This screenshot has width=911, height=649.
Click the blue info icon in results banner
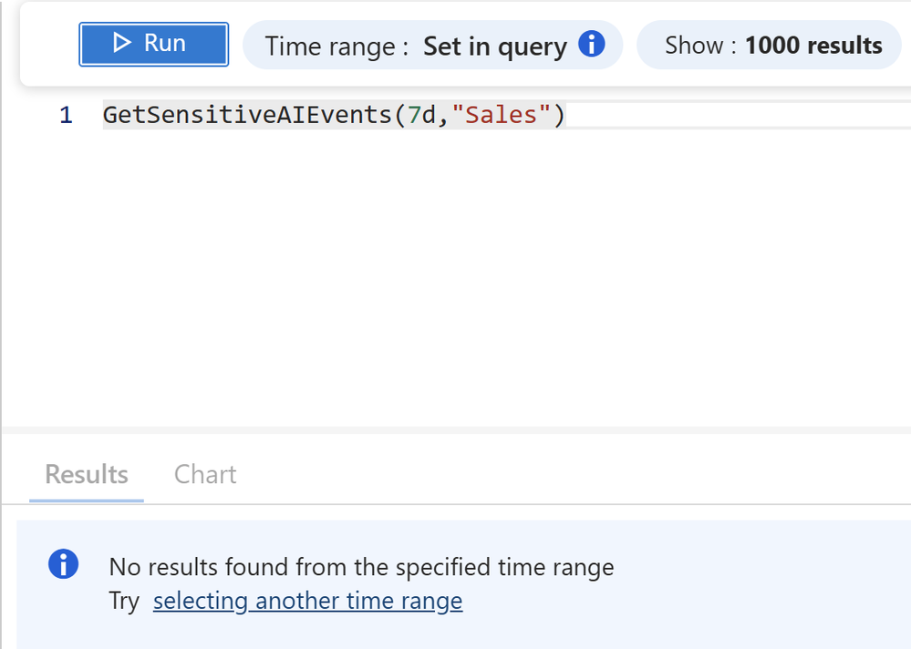pos(63,565)
